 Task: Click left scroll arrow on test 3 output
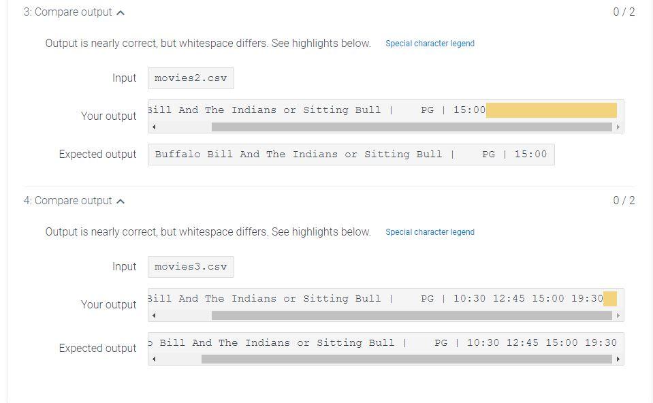pos(153,127)
